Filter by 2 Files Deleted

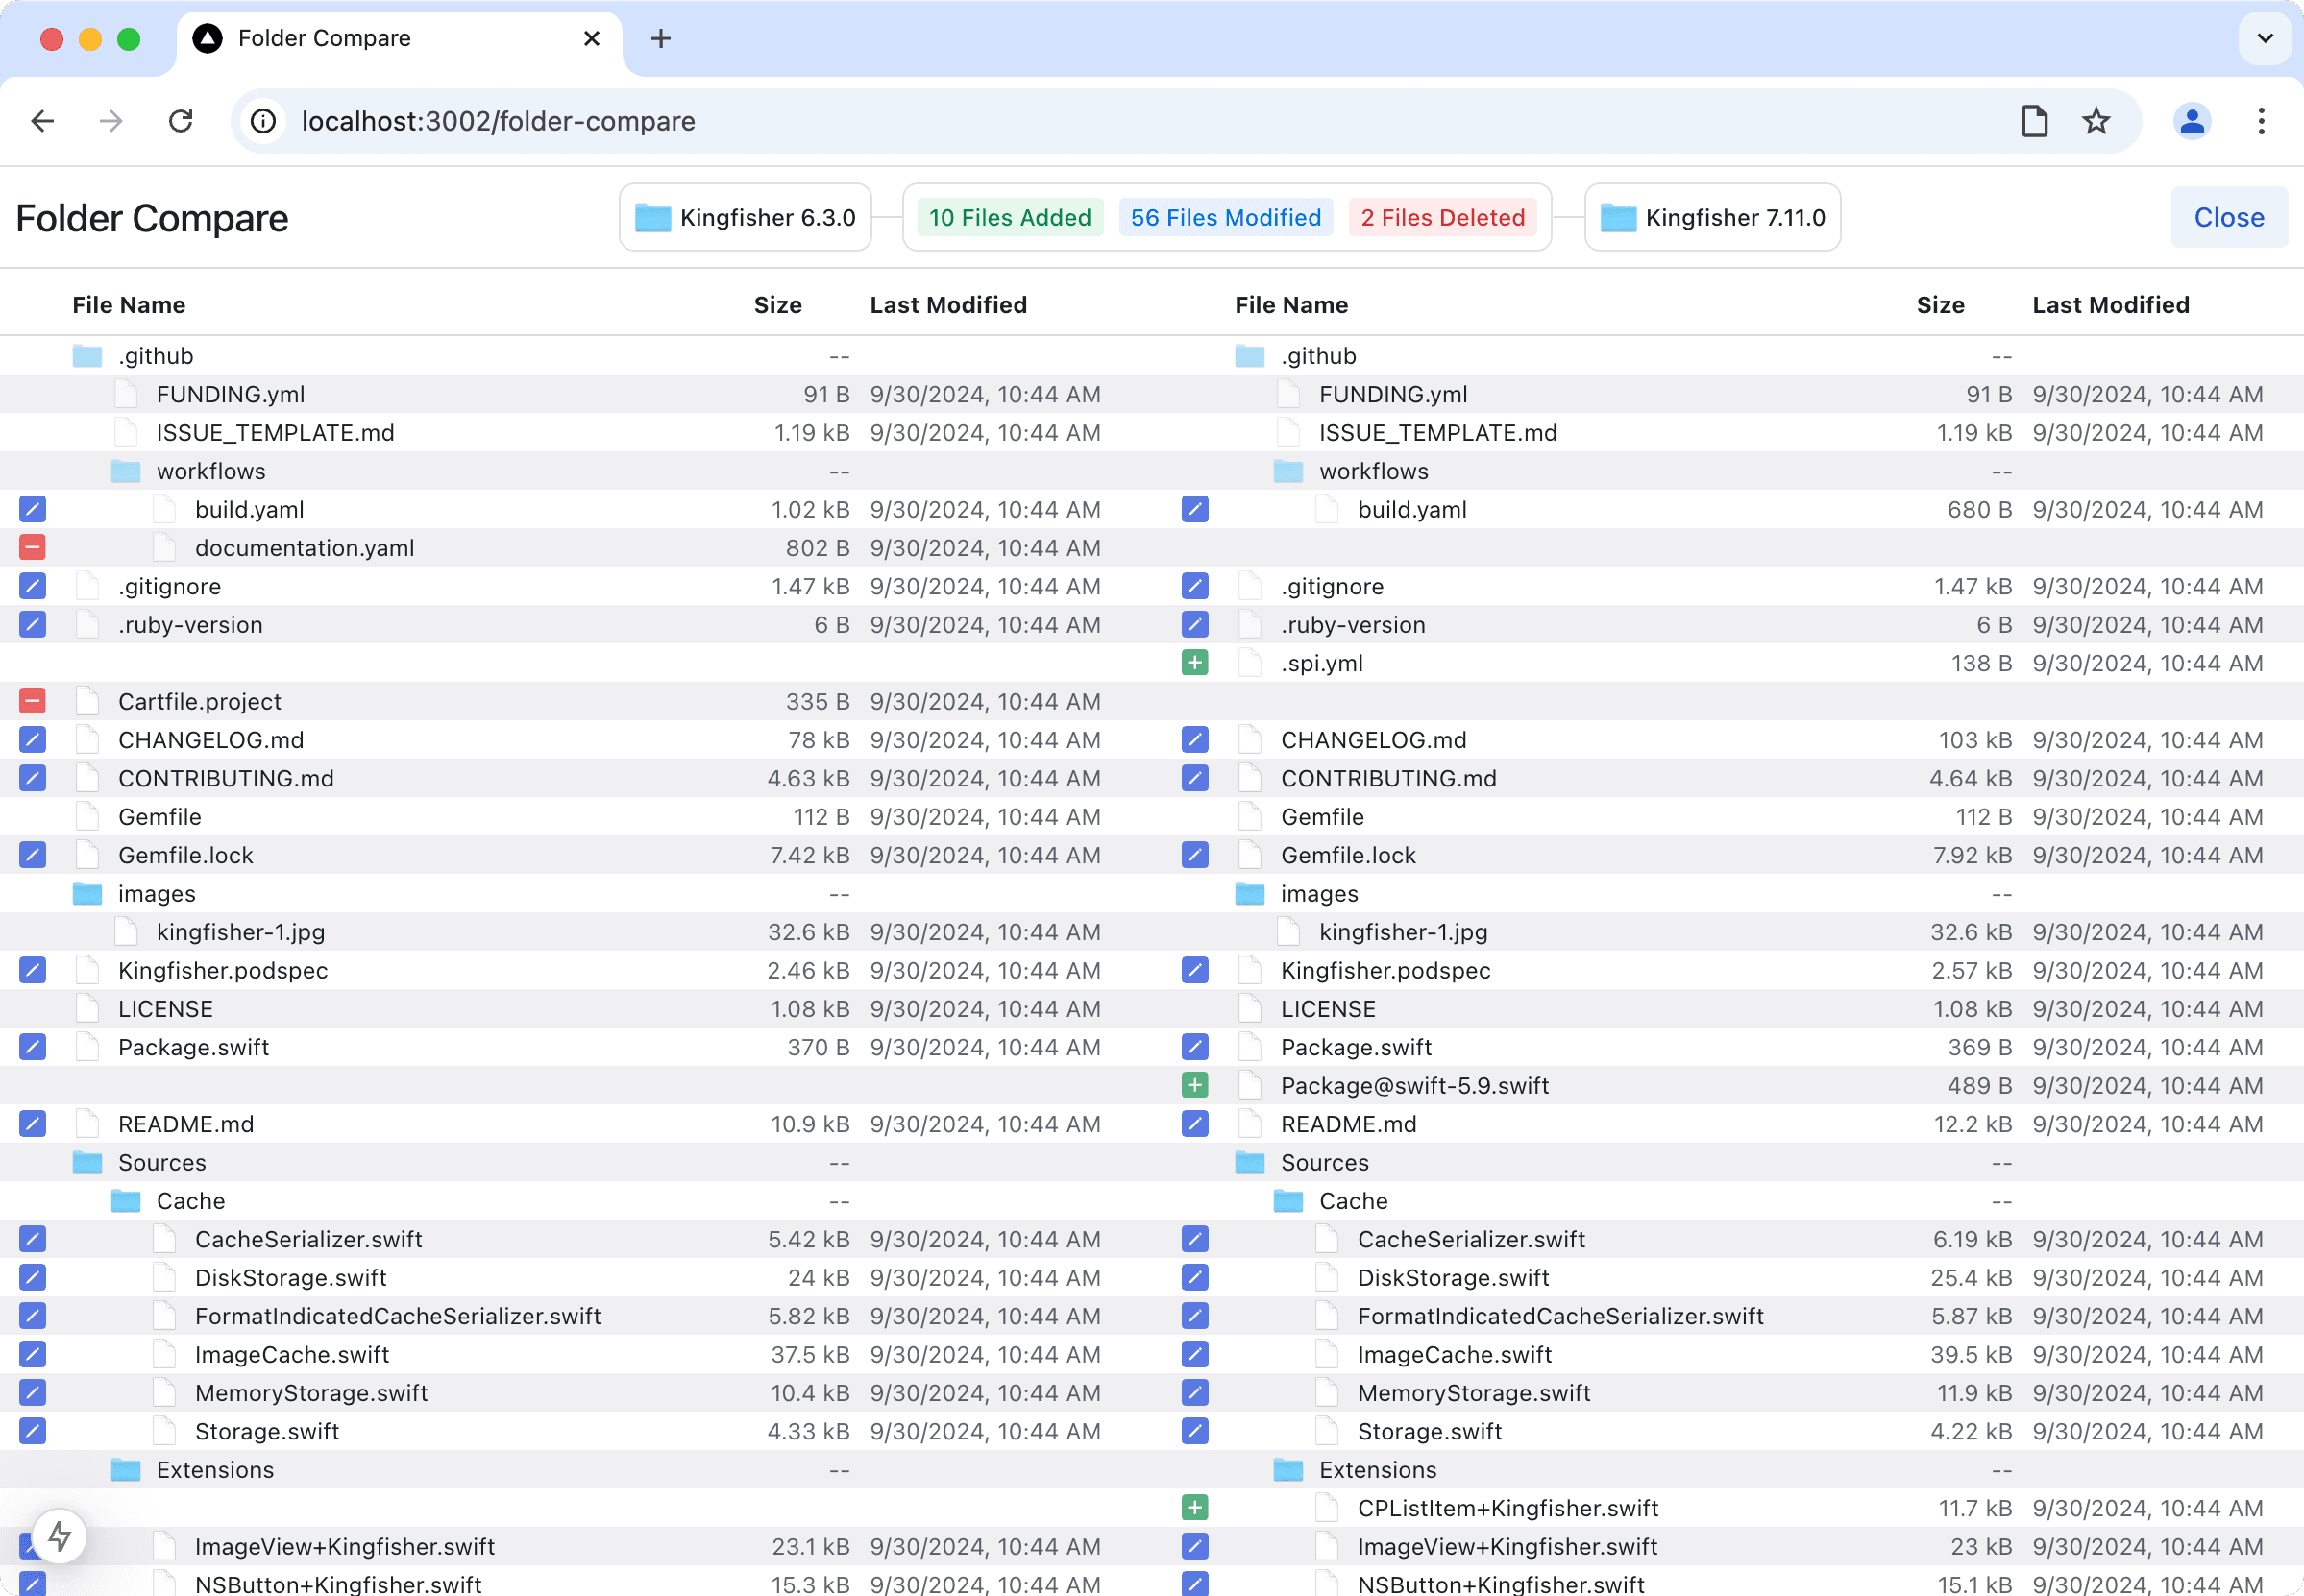point(1441,217)
